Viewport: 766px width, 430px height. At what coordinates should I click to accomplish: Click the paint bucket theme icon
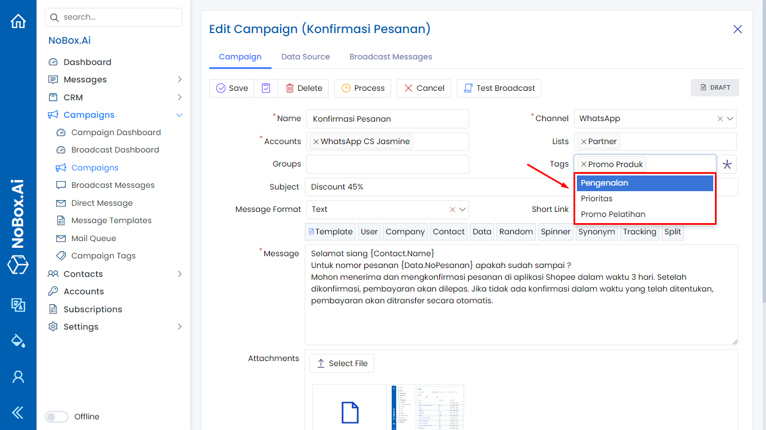point(18,340)
